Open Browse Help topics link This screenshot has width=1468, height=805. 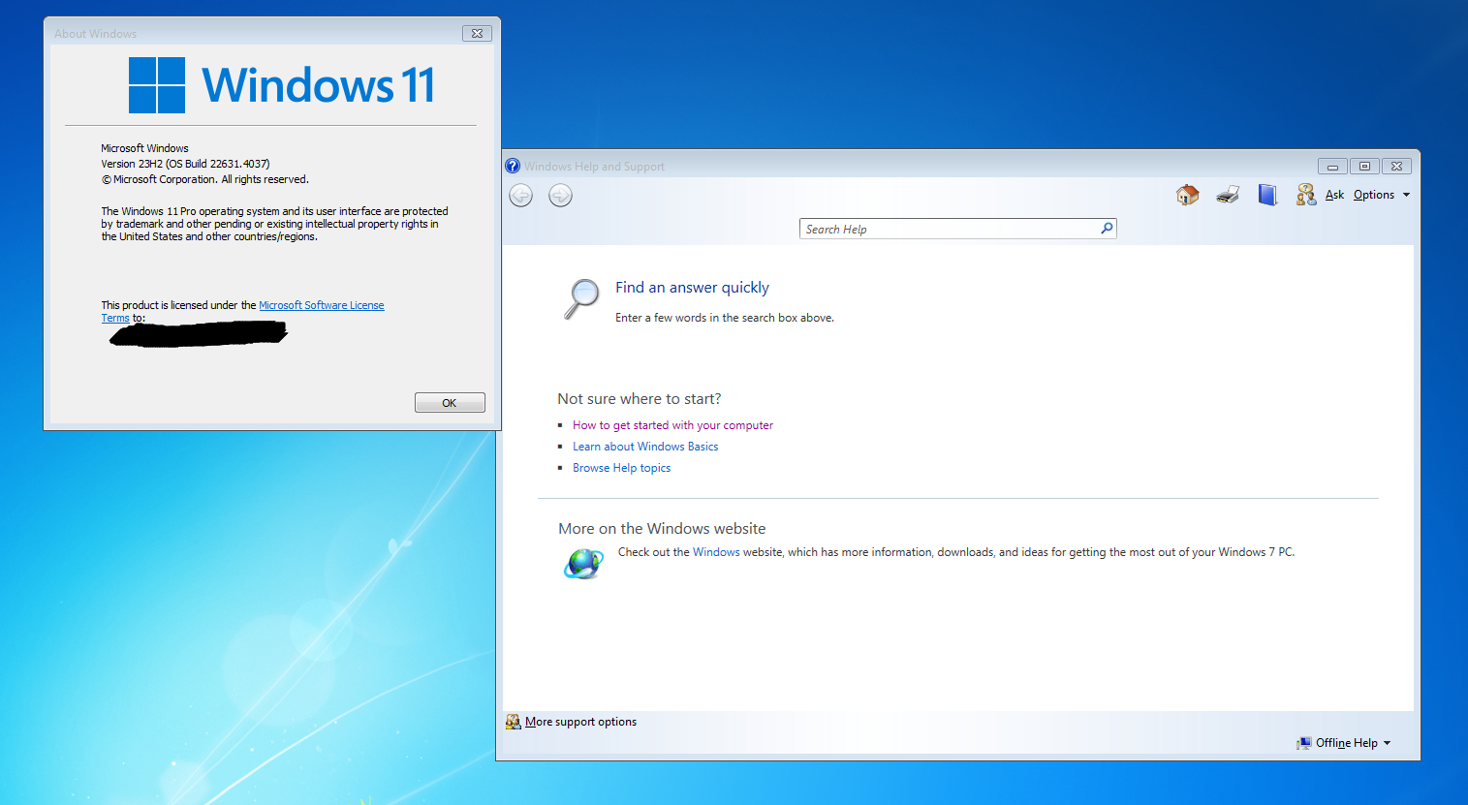click(621, 468)
